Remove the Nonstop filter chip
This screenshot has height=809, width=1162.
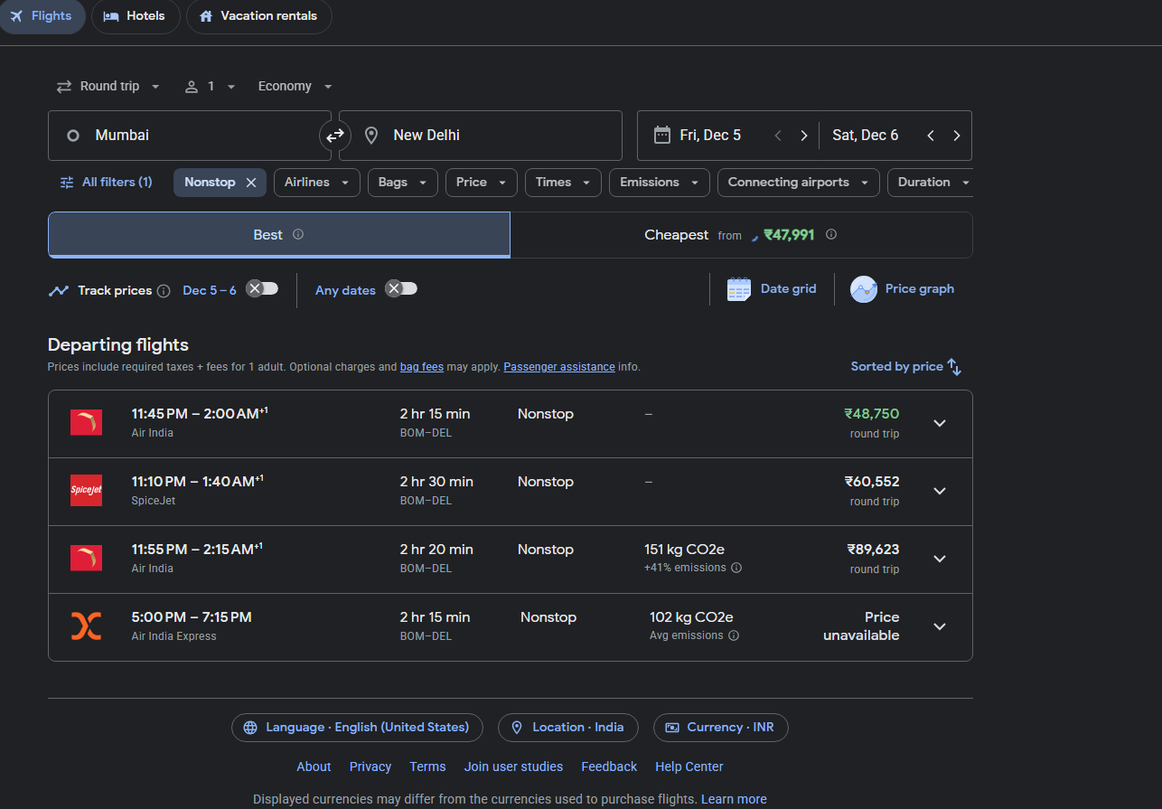coord(251,183)
